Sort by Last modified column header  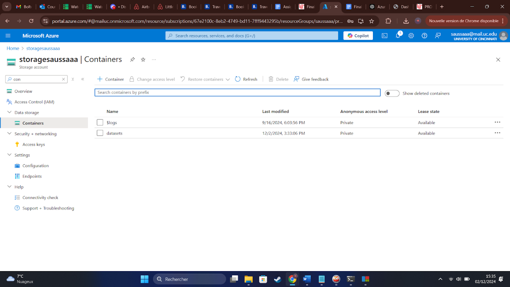pyautogui.click(x=276, y=111)
